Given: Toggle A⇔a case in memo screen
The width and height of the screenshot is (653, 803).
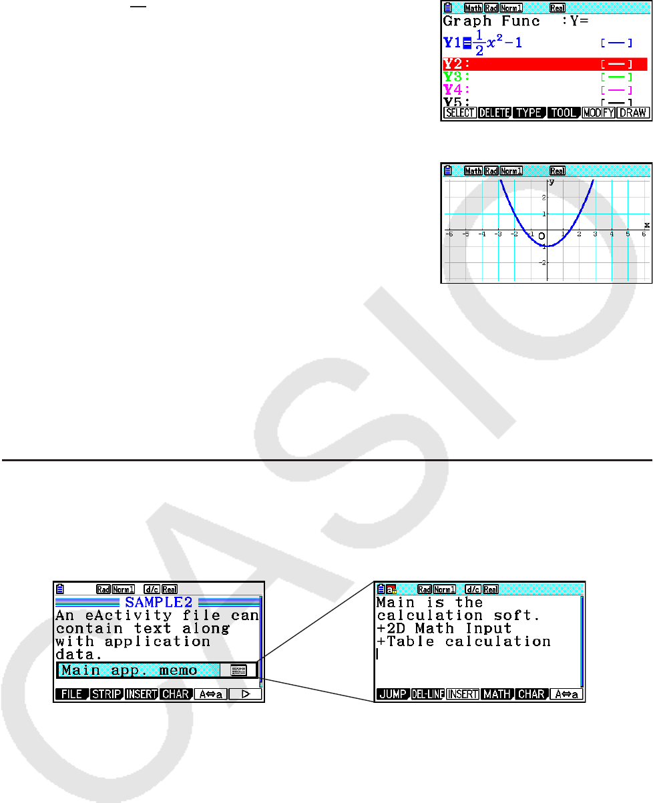Looking at the screenshot, I should [x=566, y=694].
